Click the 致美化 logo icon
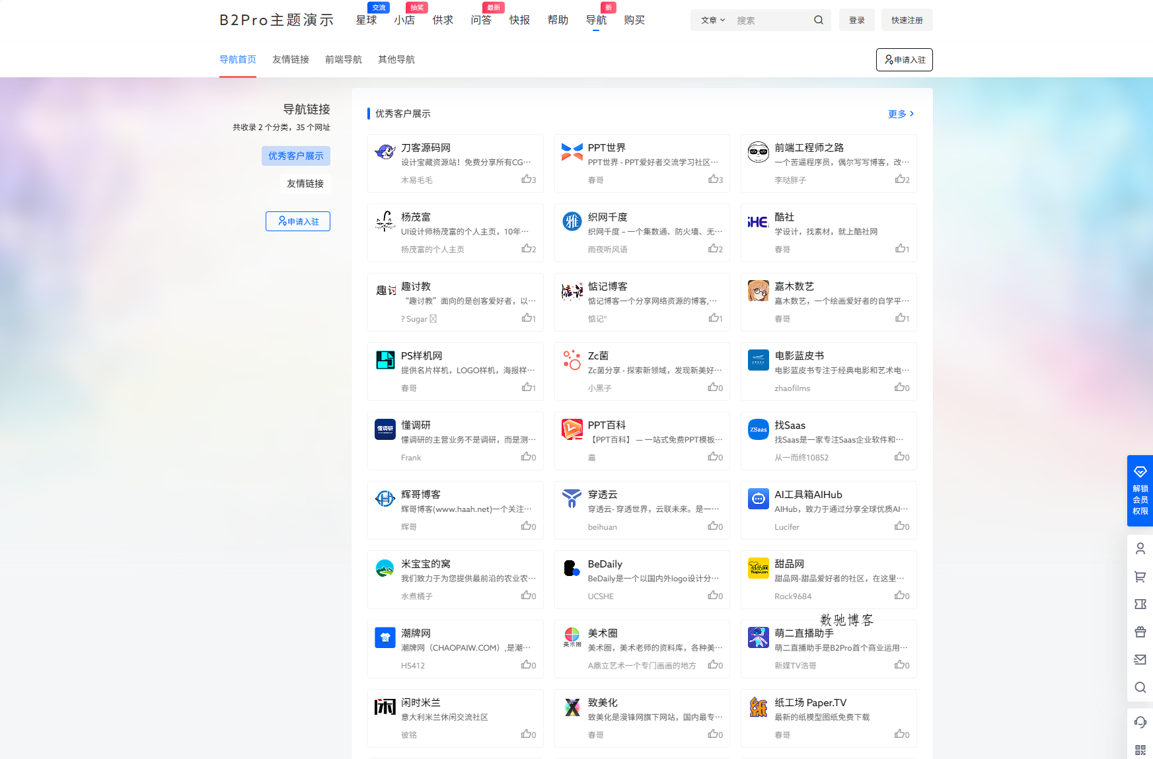Image resolution: width=1153 pixels, height=759 pixels. (572, 707)
